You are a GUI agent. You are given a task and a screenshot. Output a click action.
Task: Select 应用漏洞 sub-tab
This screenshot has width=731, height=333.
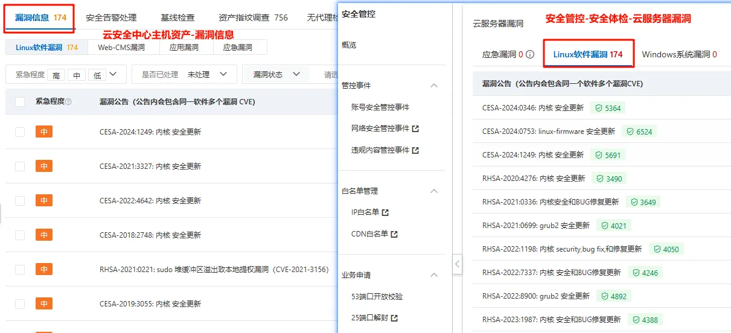coord(184,47)
